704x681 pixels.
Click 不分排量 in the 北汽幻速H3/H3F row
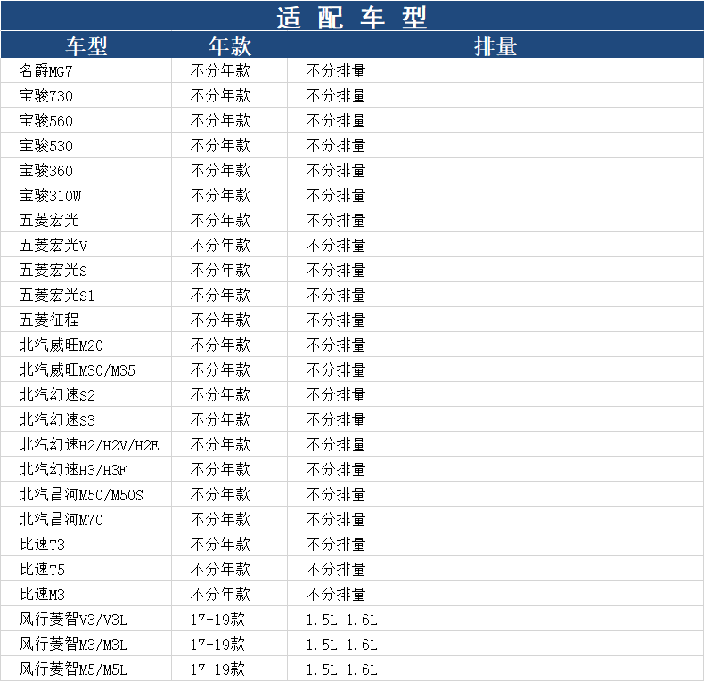point(336,470)
